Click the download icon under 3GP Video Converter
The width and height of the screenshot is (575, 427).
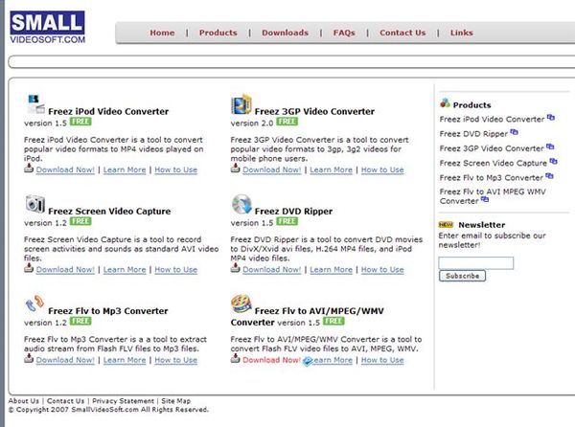coord(235,169)
